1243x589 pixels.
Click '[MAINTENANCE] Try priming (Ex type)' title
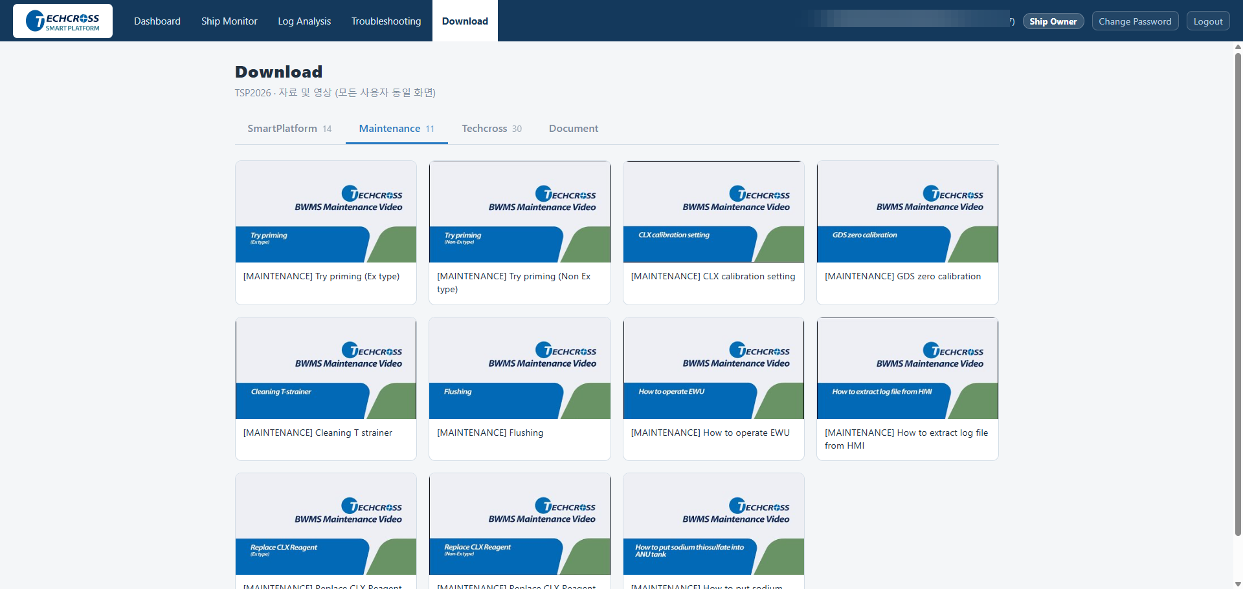[321, 276]
